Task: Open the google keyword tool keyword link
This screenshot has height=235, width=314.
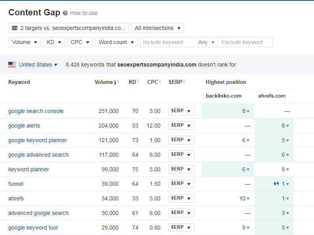Action: (33, 228)
